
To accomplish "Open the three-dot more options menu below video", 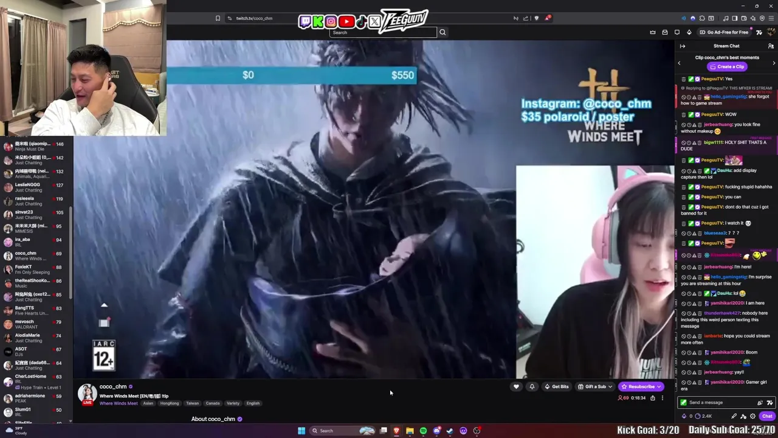I will [x=663, y=398].
